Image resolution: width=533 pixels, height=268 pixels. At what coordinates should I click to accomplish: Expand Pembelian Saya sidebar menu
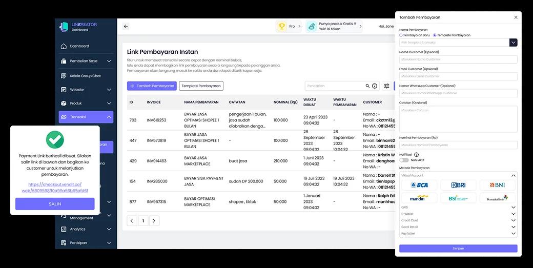[x=109, y=61]
